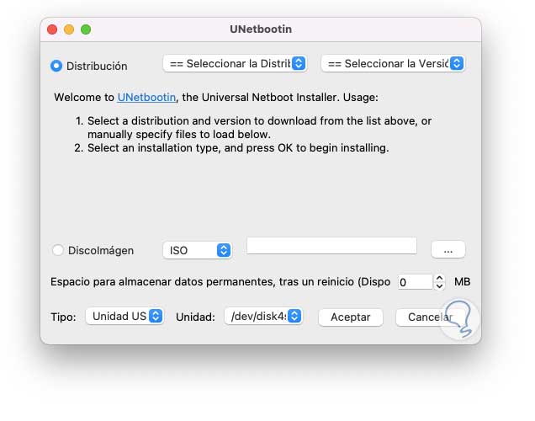The image size is (535, 421).
Task: Select the Distribución radio button
Action: [57, 65]
